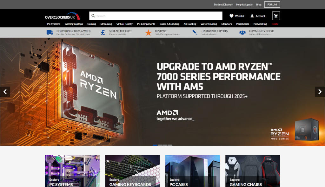Viewport: 325px width, 187px height.
Task: Click the delivery truck icon
Action: (x=50, y=32)
